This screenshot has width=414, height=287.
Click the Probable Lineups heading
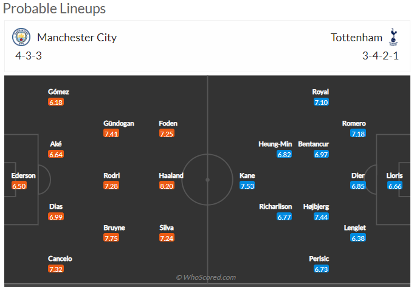click(54, 8)
